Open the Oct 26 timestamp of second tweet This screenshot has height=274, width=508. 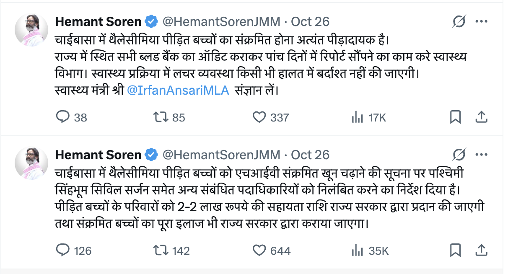click(x=310, y=155)
